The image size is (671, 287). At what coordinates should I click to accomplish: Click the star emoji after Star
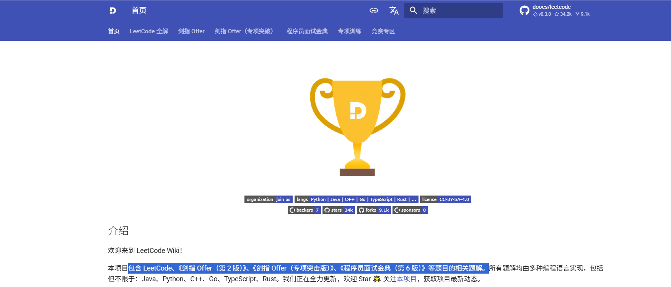pos(377,279)
